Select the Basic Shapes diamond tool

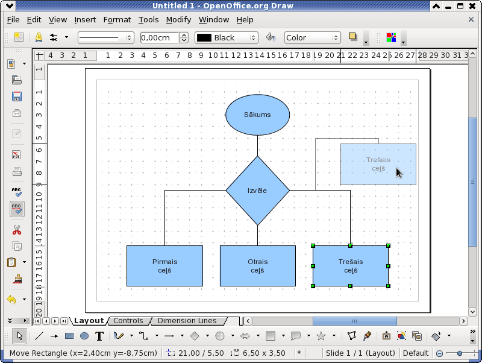pos(195,336)
